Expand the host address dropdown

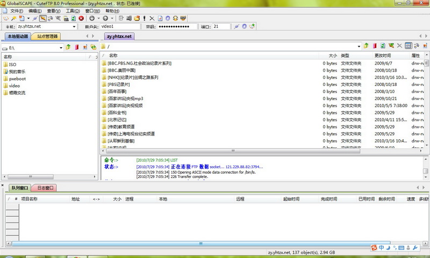[x=73, y=26]
